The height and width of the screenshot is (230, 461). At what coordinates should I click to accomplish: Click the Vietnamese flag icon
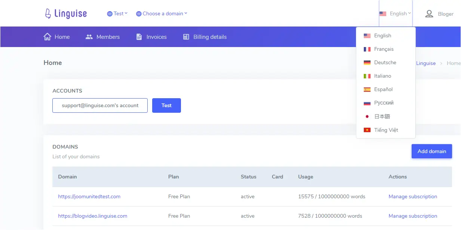click(367, 130)
